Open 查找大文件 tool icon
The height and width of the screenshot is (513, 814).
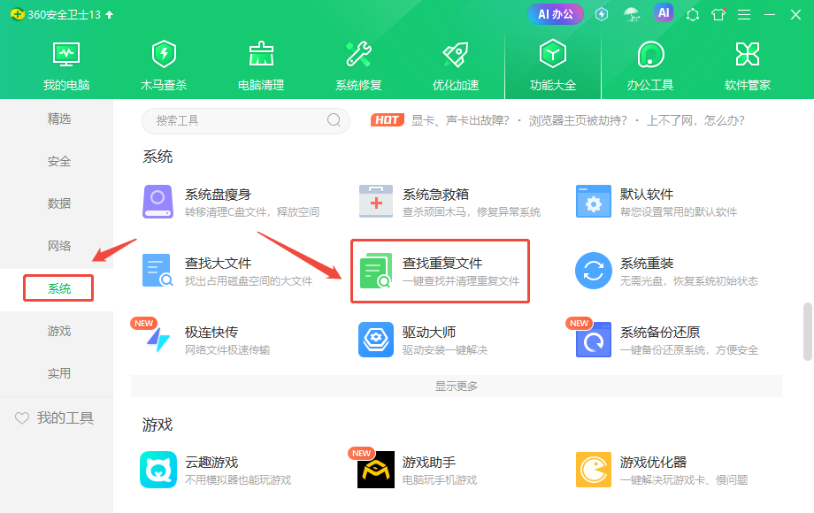[x=157, y=271]
